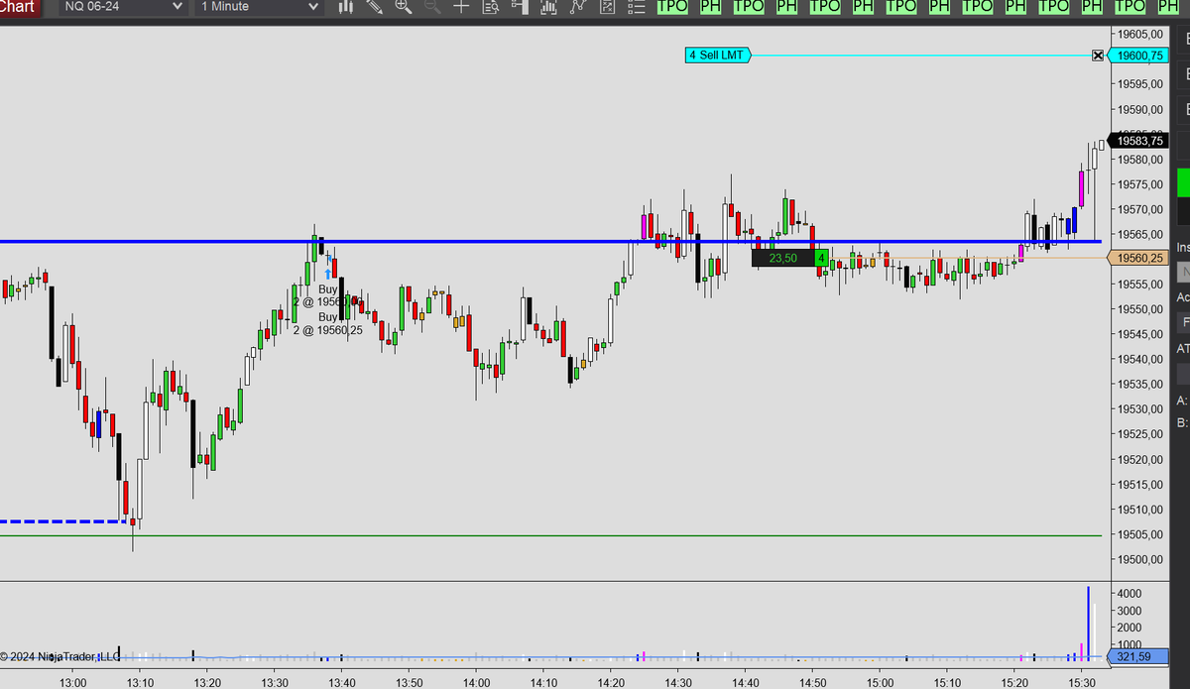Select the dashed blue horizontal line
Image resolution: width=1190 pixels, height=689 pixels.
click(62, 520)
